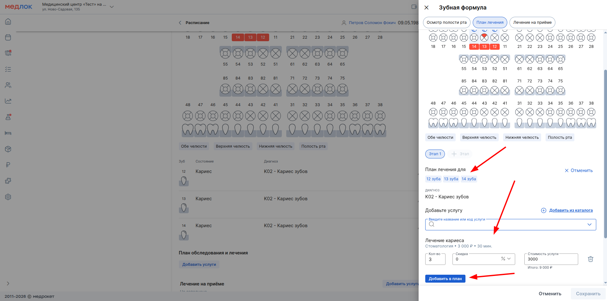Screen dimensions: 607x301
Task: Switch to Осмотр полости рта tab
Action: tap(446, 22)
